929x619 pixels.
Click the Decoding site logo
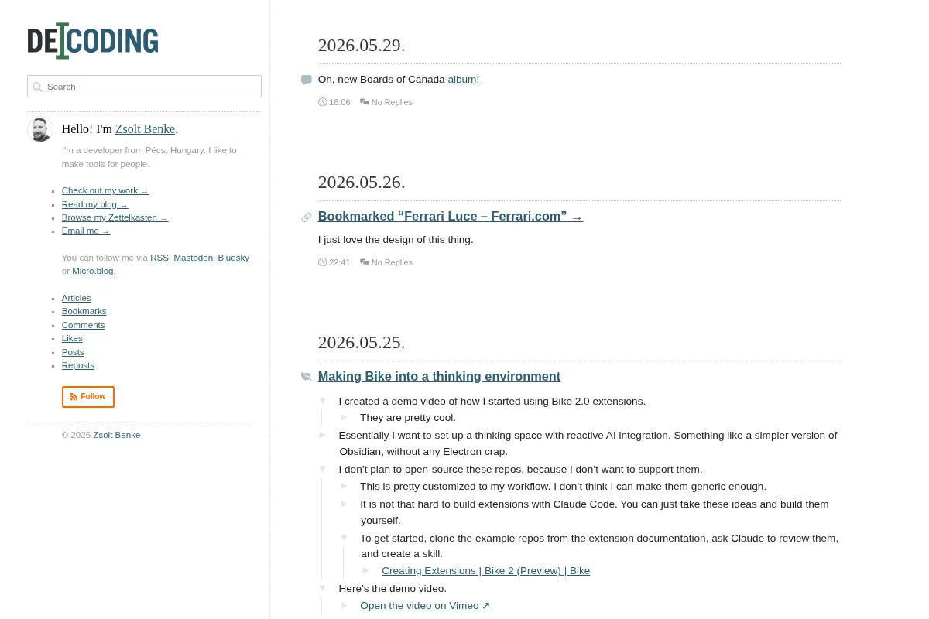coord(93,41)
